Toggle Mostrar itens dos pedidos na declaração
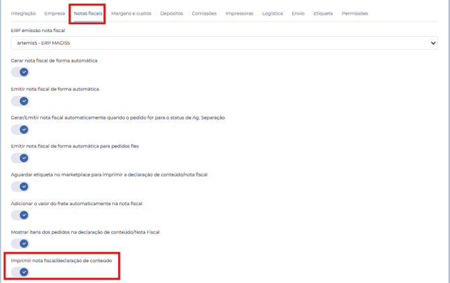Screen dimensions: 450x283 [21, 244]
